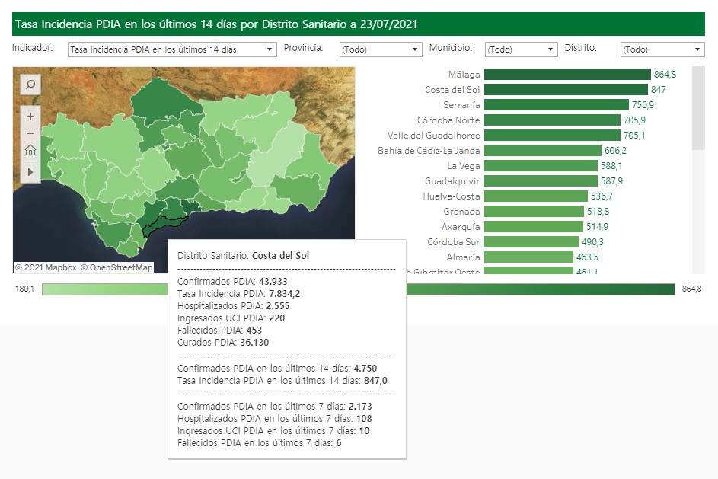Select the Málaga bar in the chart

pyautogui.click(x=567, y=74)
